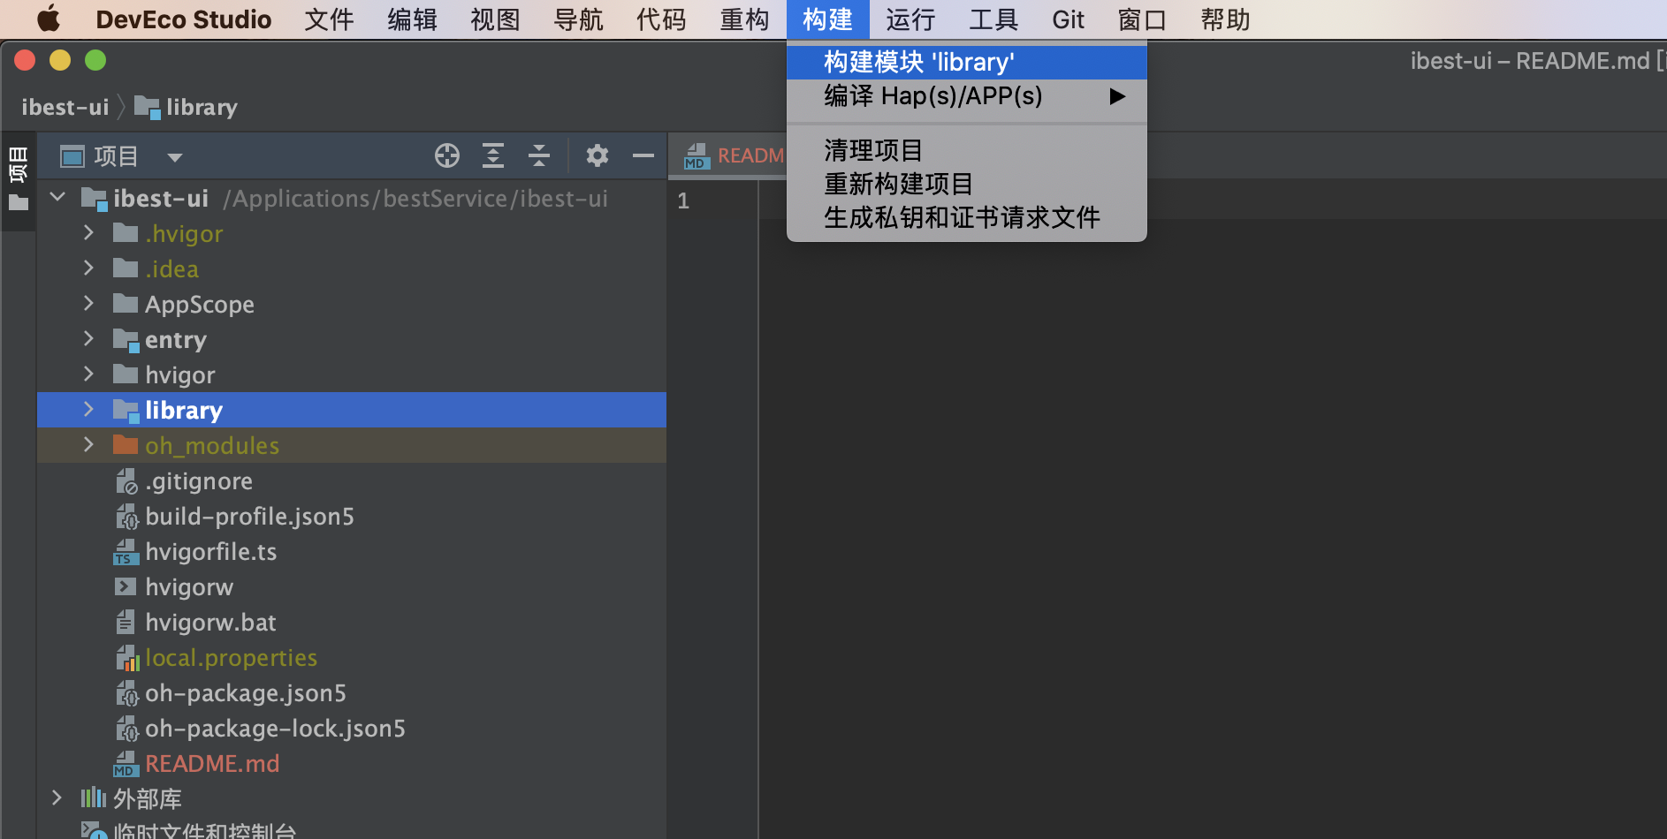Viewport: 1667px width, 839px height.
Task: Click the library module folder icon in breadcrumb
Action: tap(147, 108)
